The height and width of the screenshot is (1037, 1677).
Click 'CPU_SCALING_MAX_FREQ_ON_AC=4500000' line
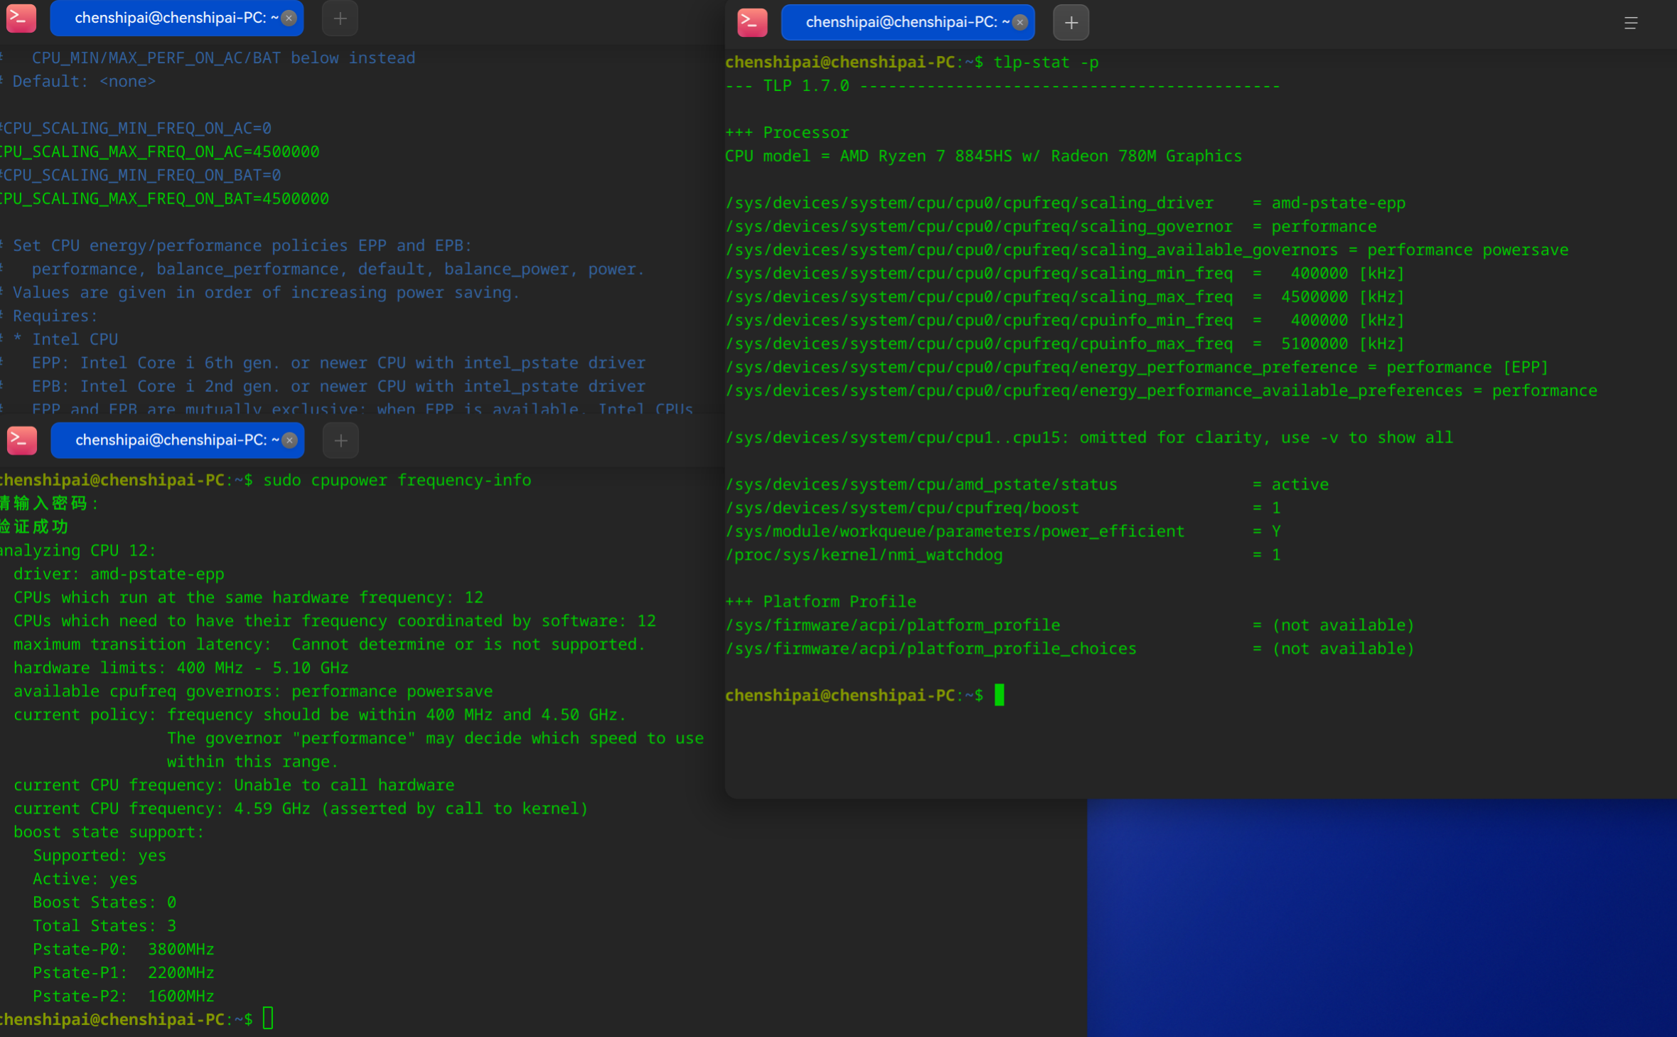(160, 151)
